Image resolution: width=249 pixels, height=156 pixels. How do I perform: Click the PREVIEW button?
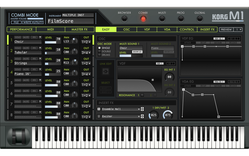(x=226, y=30)
